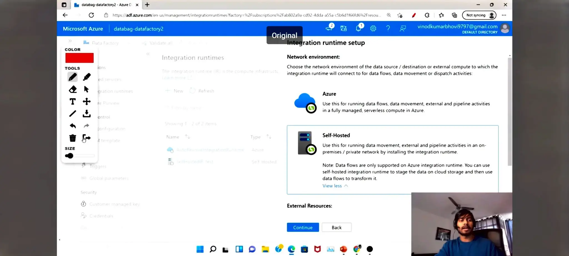Click the Back button
The height and width of the screenshot is (256, 569).
click(x=336, y=227)
